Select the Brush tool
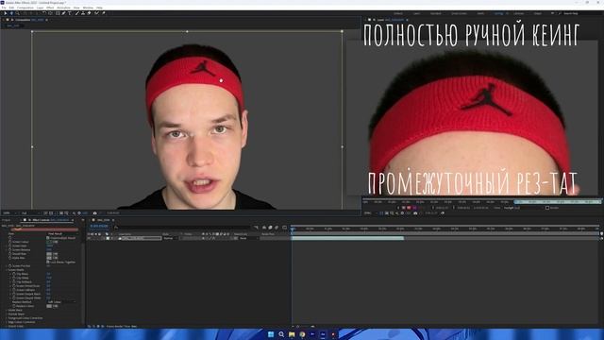Image resolution: width=604 pixels, height=340 pixels. (x=77, y=13)
